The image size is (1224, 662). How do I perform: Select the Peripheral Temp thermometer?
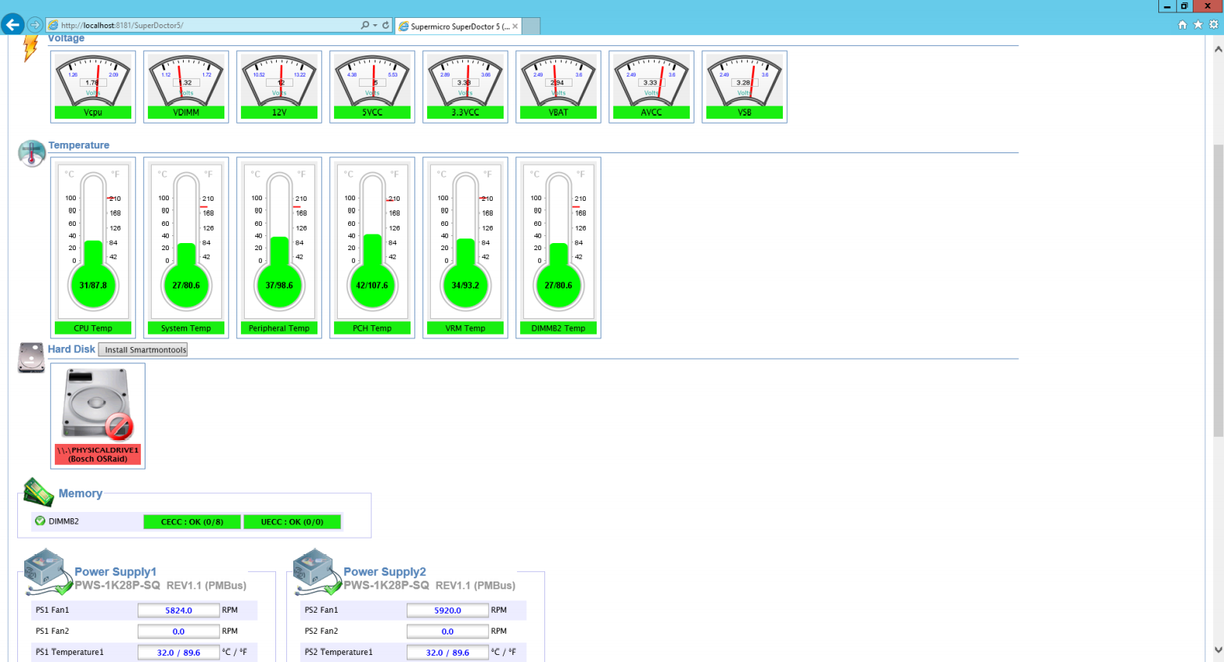click(x=279, y=248)
